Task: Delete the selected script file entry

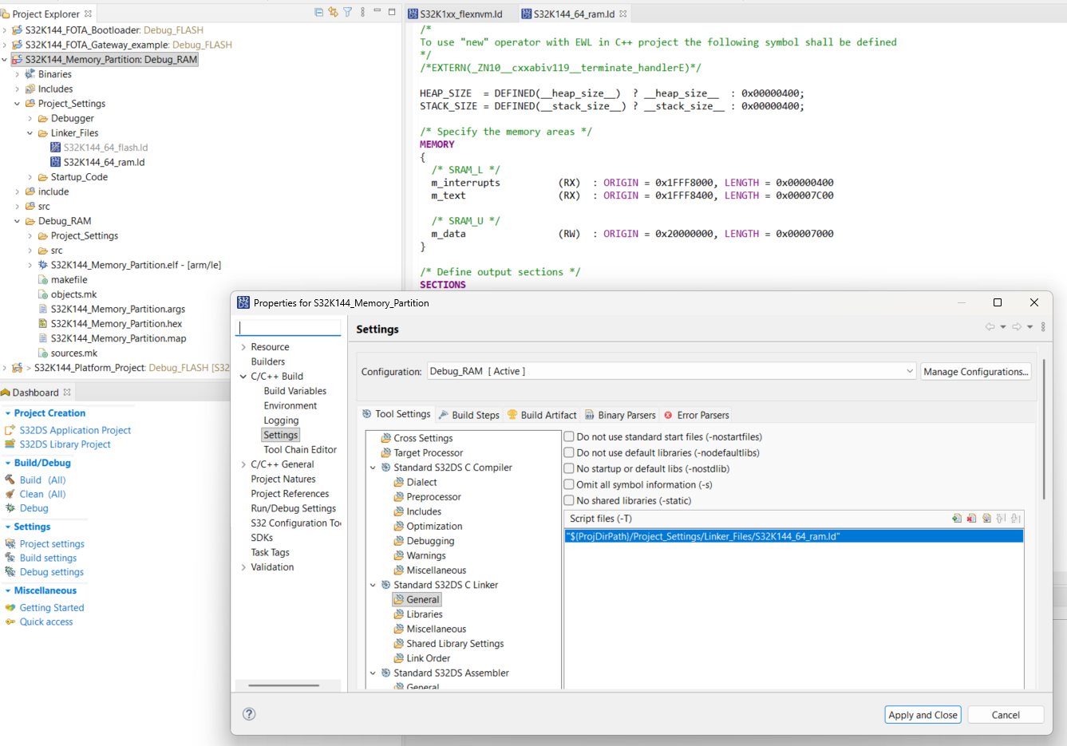Action: [971, 519]
